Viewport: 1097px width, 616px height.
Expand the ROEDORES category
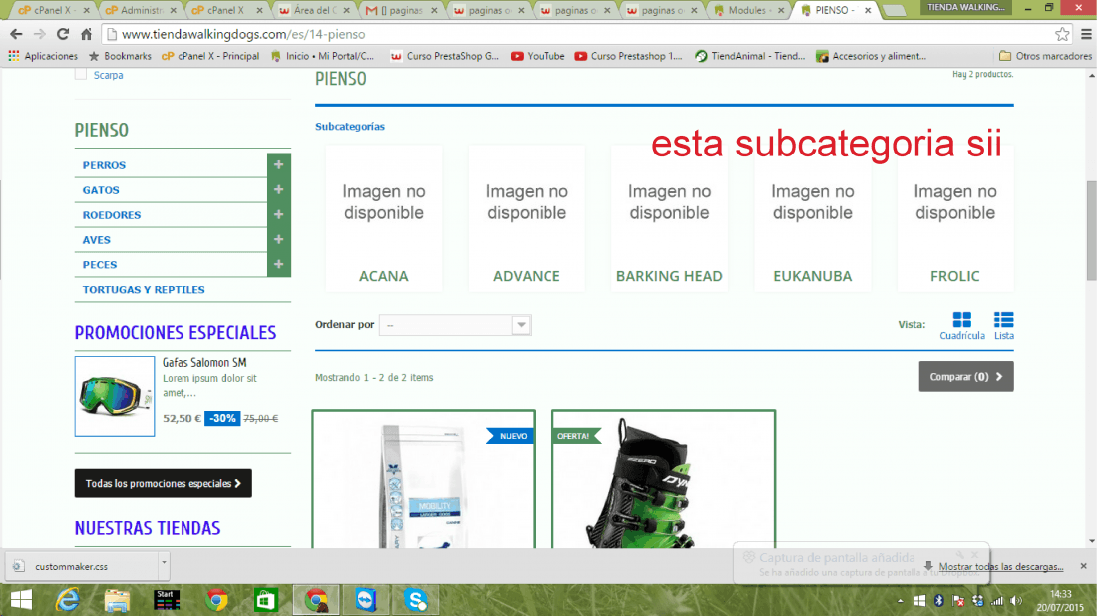[278, 214]
